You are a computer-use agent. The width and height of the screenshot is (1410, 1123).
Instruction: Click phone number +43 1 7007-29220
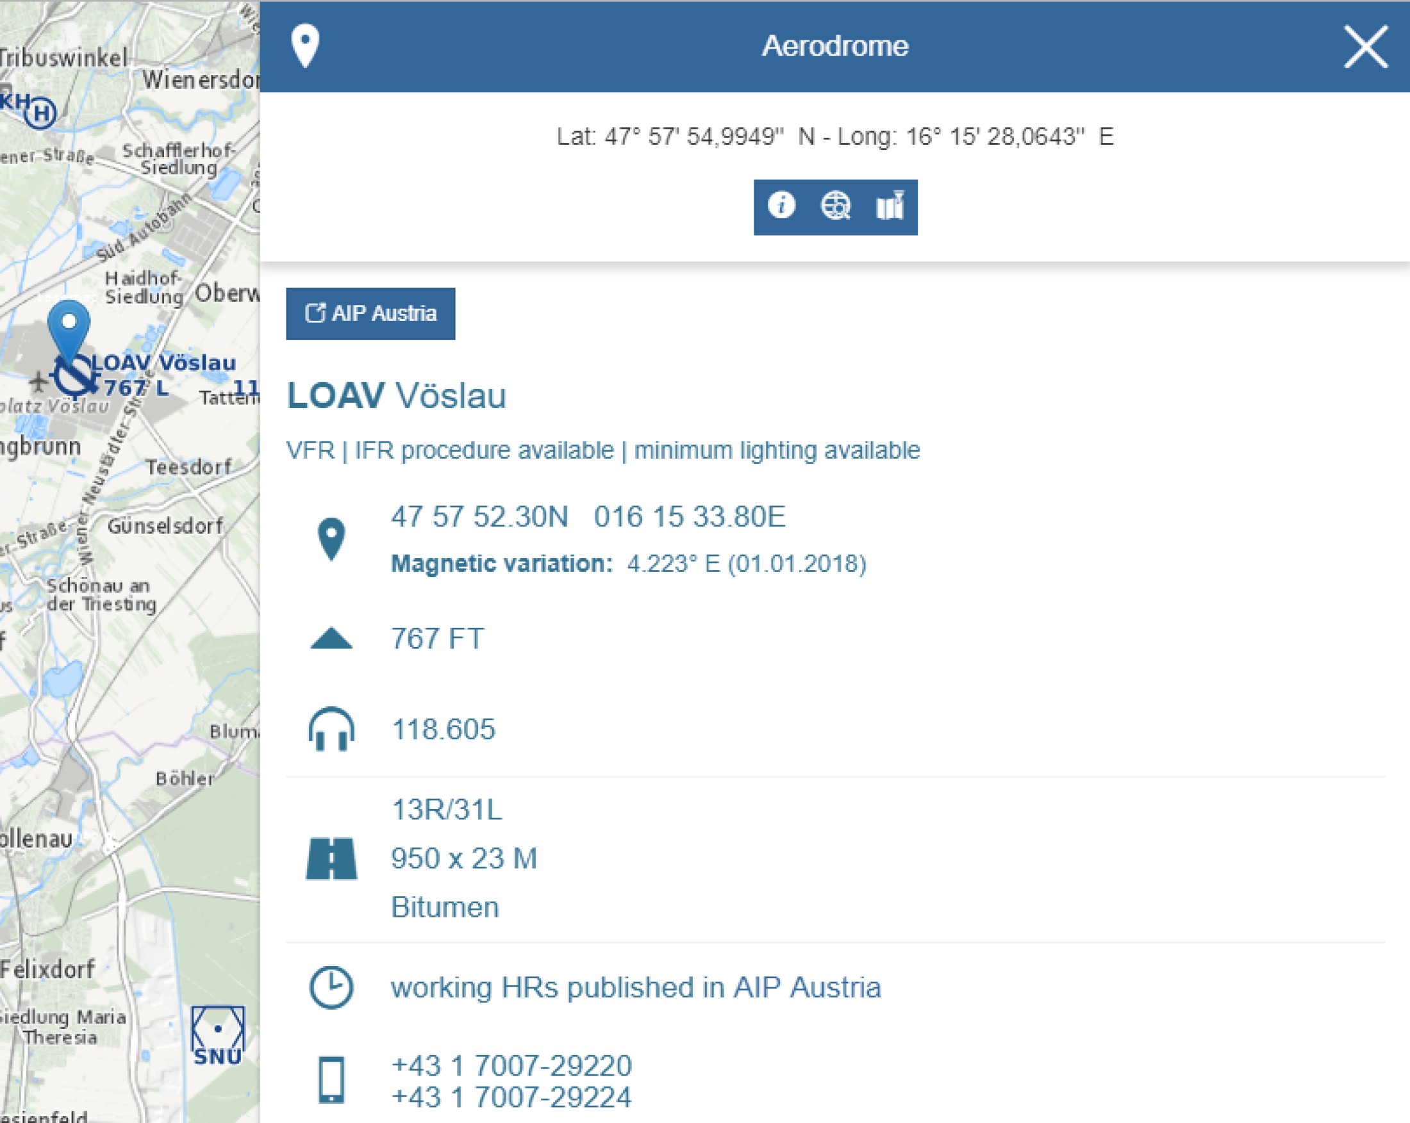(x=511, y=1065)
